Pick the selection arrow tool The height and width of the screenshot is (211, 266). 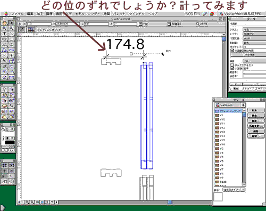[x=11, y=23]
